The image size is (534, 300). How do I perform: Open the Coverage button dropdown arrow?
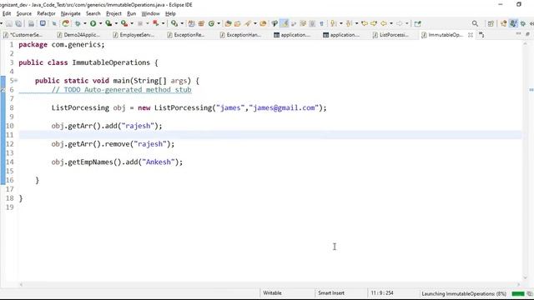point(116,23)
